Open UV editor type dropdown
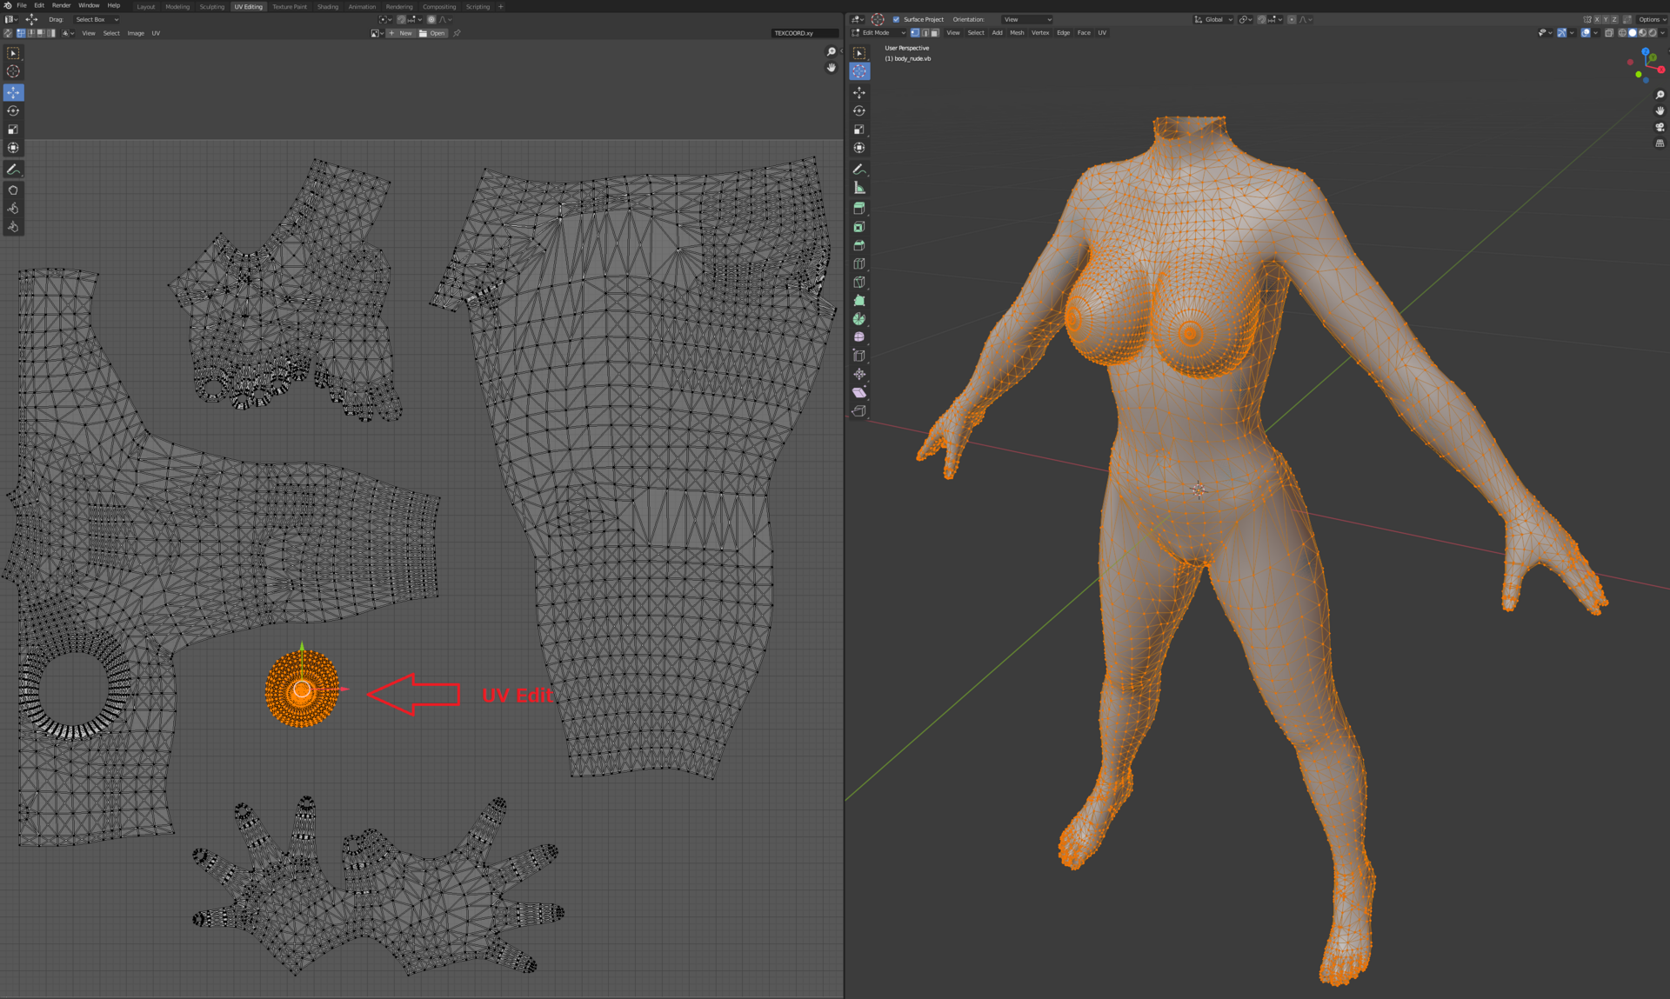The width and height of the screenshot is (1670, 999). [10, 19]
